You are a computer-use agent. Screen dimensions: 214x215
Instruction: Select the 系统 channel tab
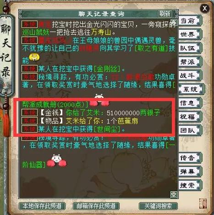191,89
